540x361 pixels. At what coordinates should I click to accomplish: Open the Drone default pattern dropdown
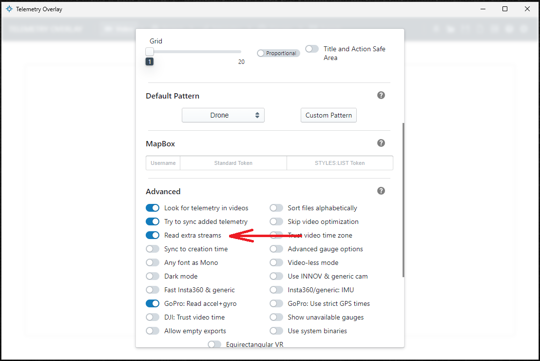[x=223, y=115]
